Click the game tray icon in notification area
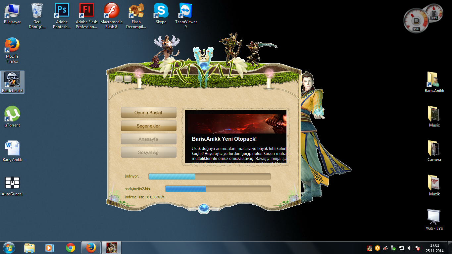The width and height of the screenshot is (452, 254). click(x=370, y=248)
